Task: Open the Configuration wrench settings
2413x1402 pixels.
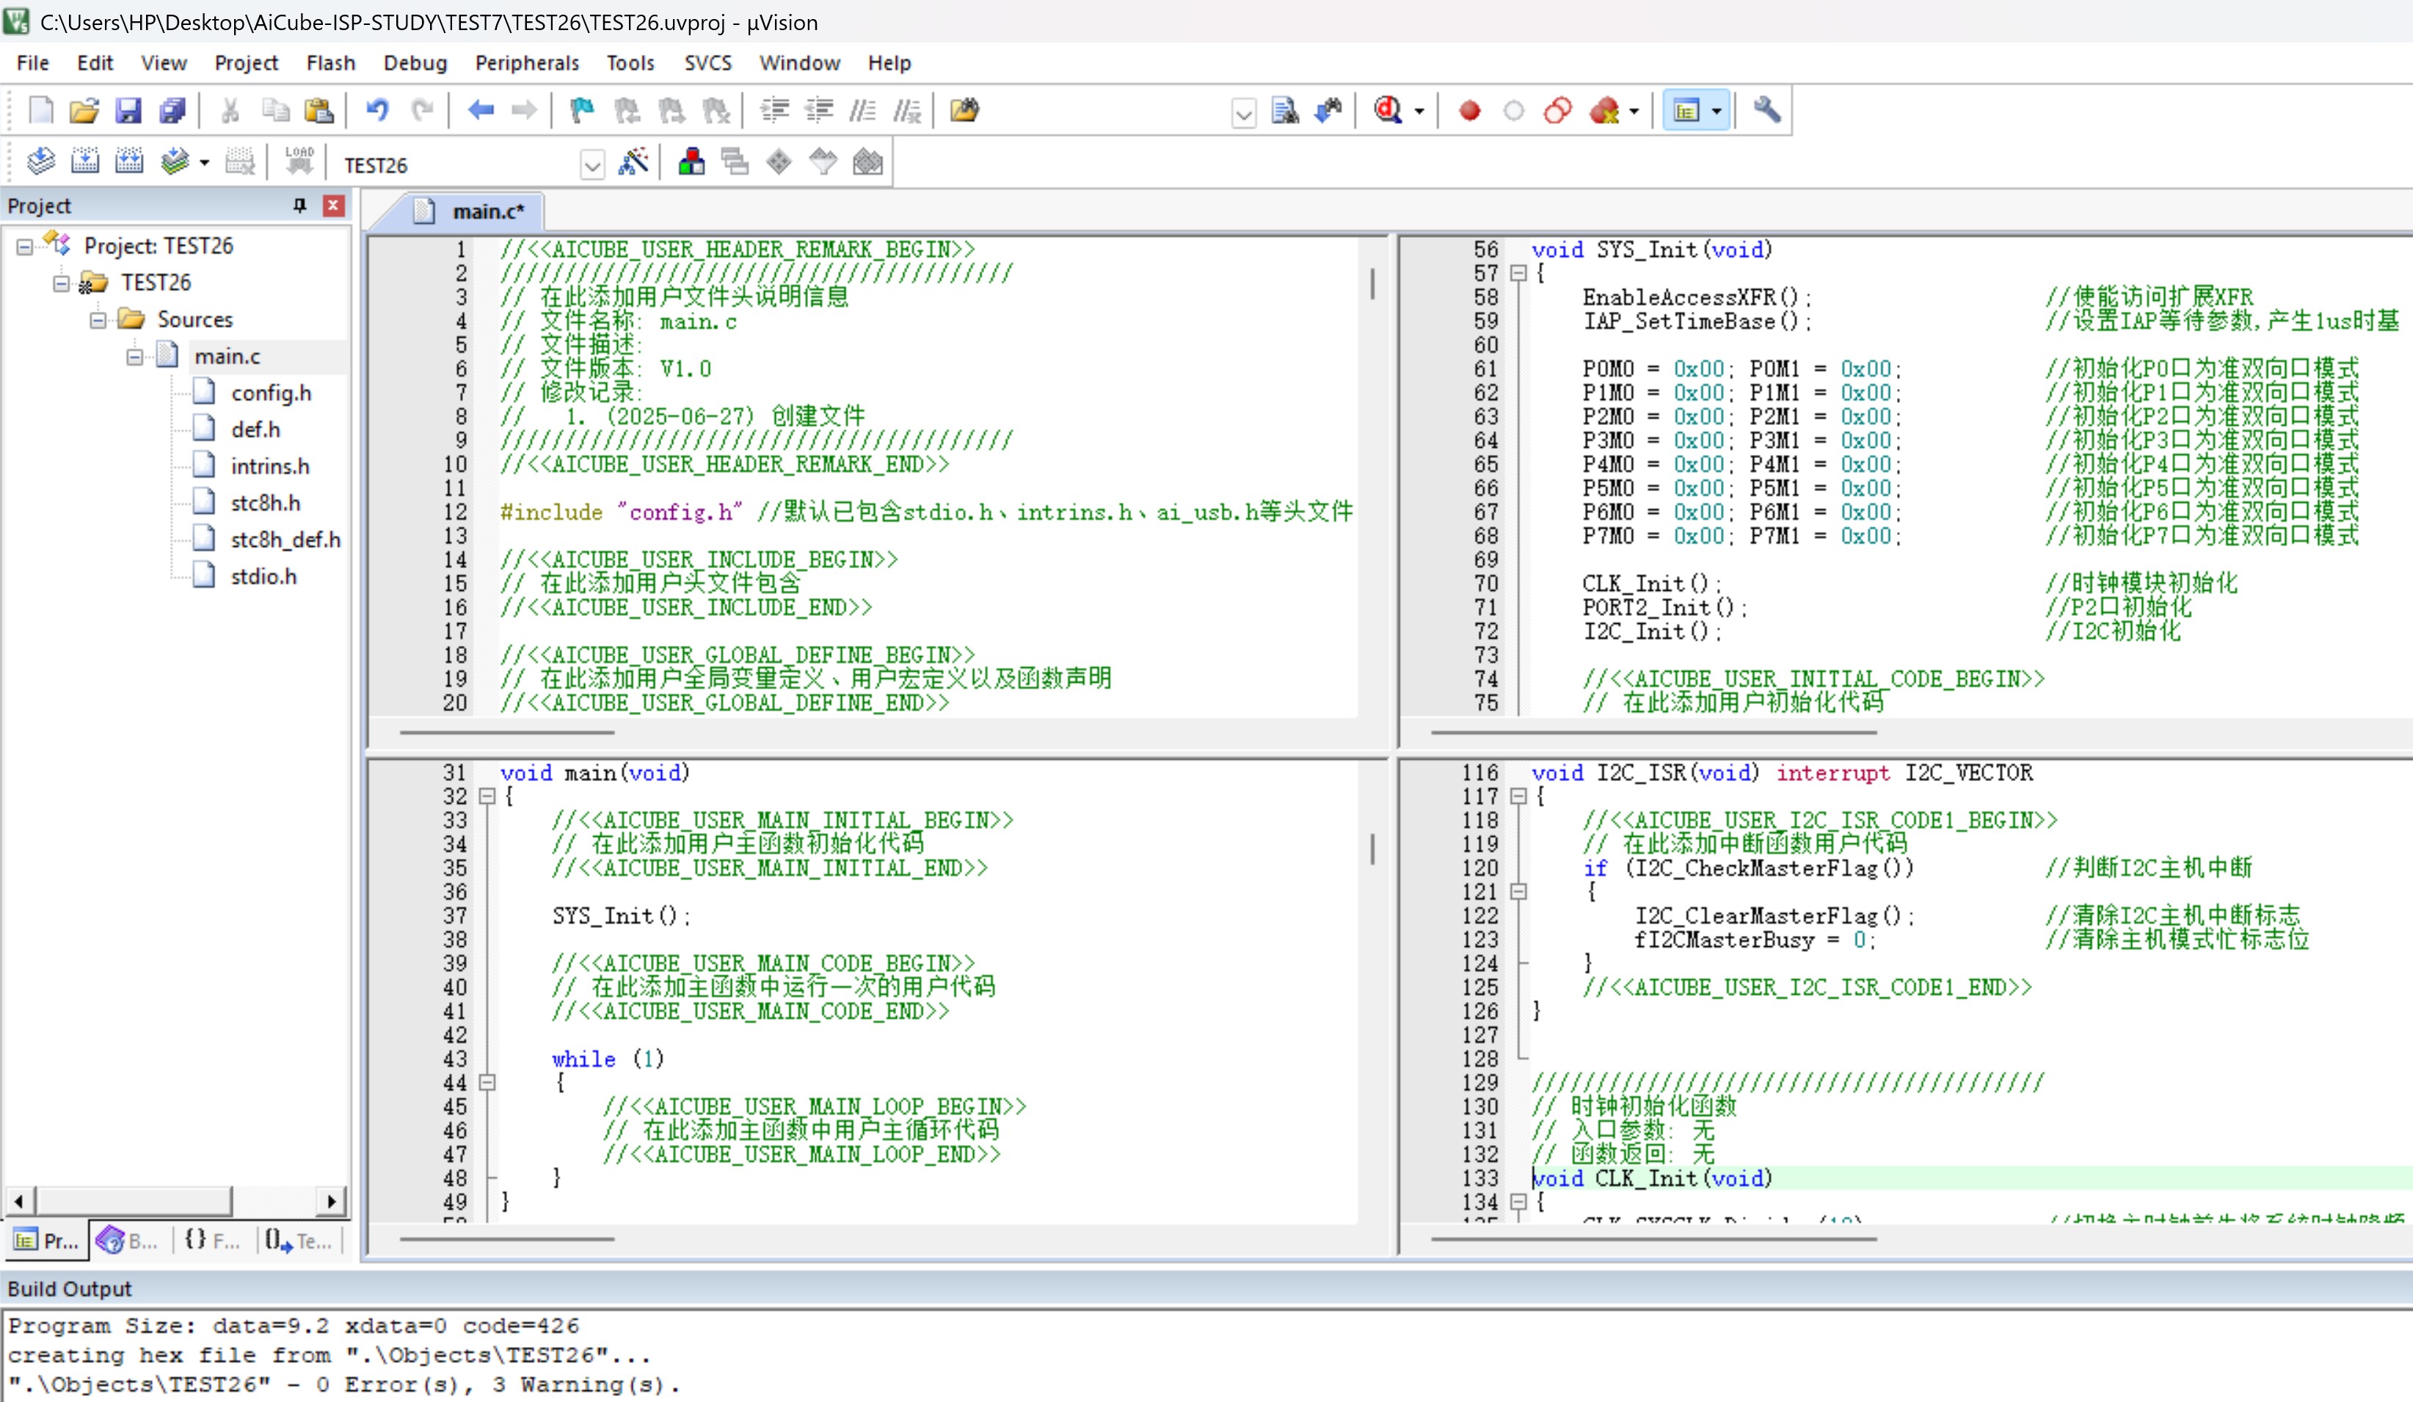Action: click(1766, 111)
